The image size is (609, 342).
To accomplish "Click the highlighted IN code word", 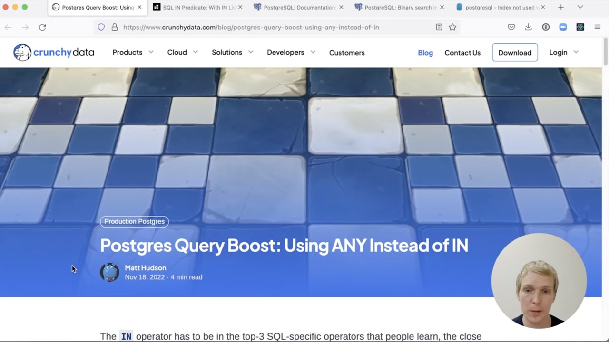I will pyautogui.click(x=126, y=336).
